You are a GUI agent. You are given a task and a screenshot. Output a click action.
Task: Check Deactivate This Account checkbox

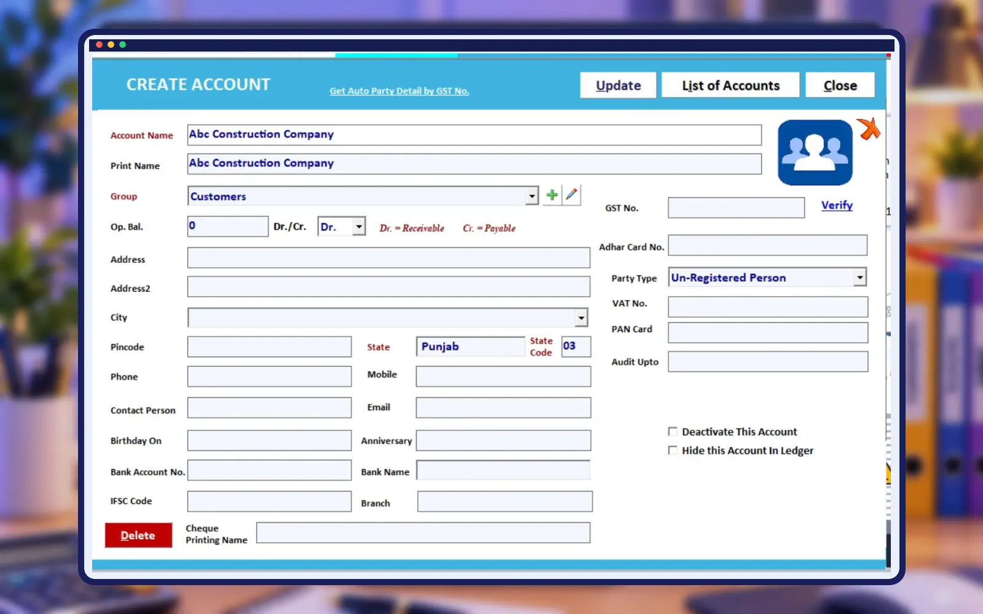click(x=673, y=432)
